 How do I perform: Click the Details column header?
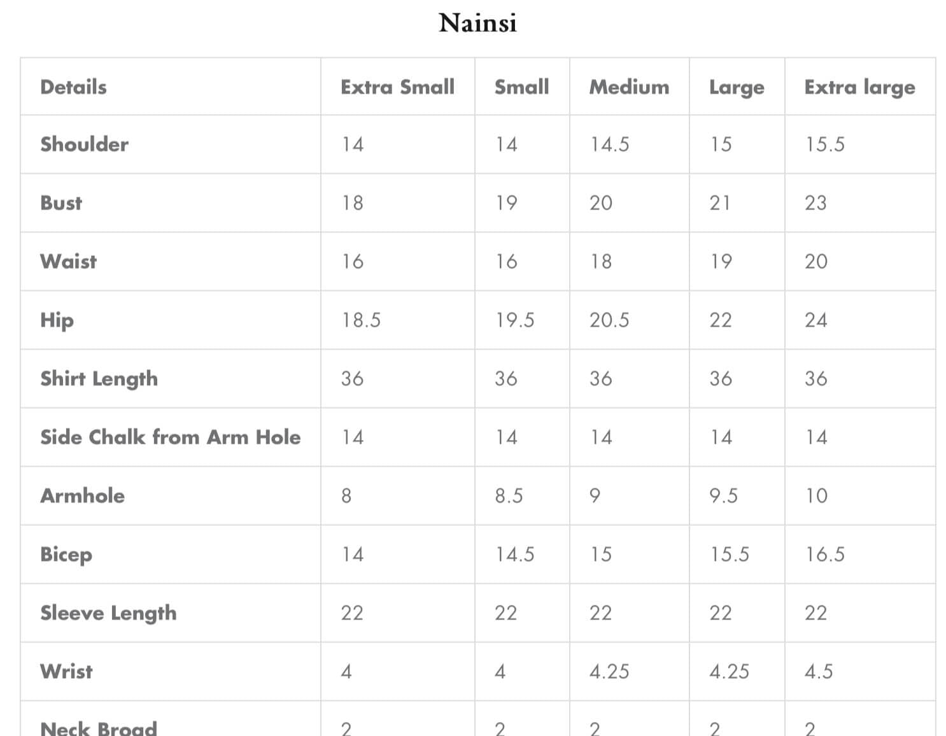pos(73,87)
